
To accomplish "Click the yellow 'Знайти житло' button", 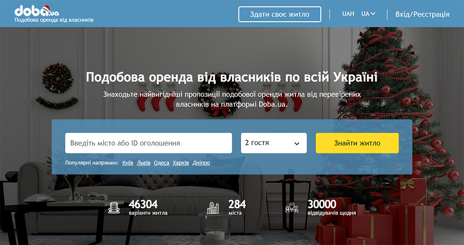I will pyautogui.click(x=357, y=143).
